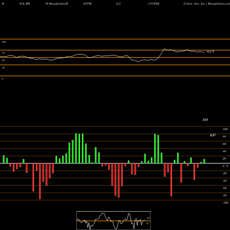Click the 'SI & MR' header label
Viewport: 230px width, 230px height.
(24, 4)
